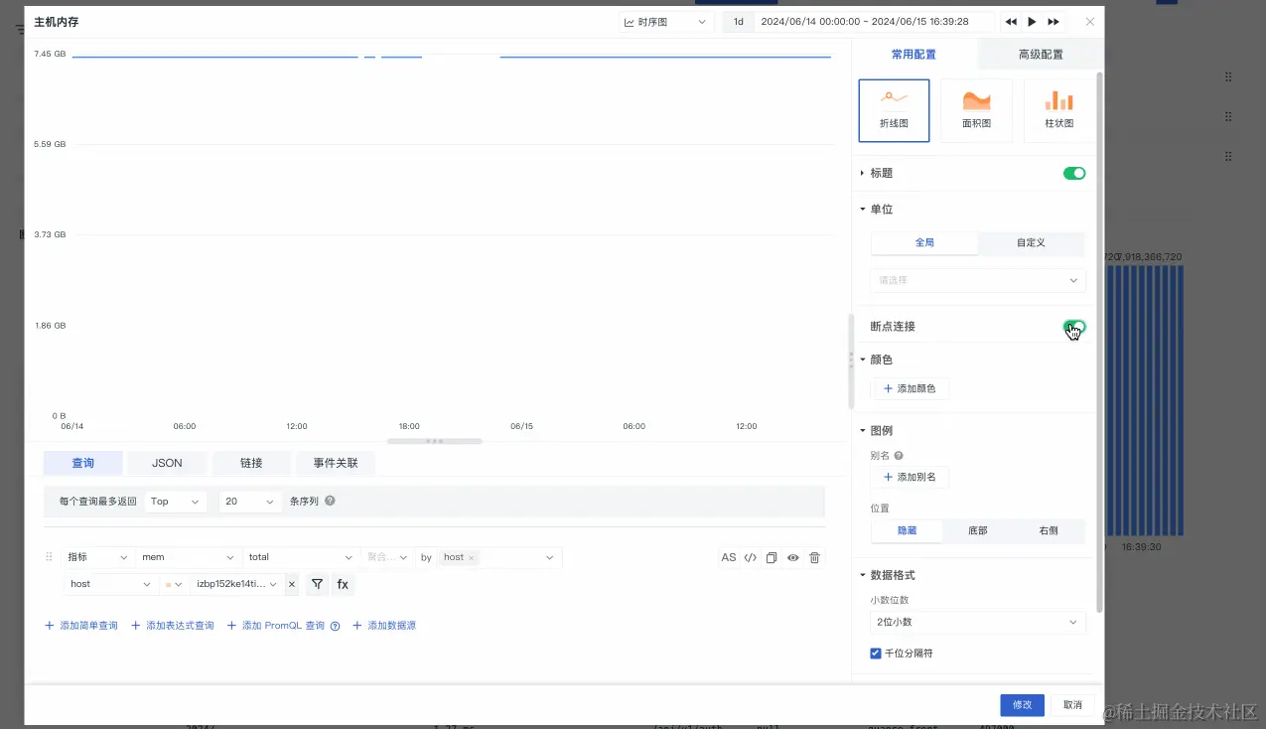This screenshot has width=1266, height=729.
Task: Open the izbp152ke14ti host value dropdown
Action: coord(237,584)
